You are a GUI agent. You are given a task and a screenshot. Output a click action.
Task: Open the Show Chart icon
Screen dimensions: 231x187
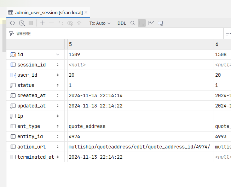tap(151, 23)
